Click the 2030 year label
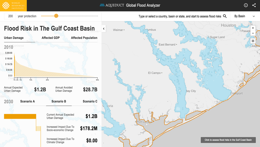Viewport: 260px width, 147px height. click(x=9, y=101)
